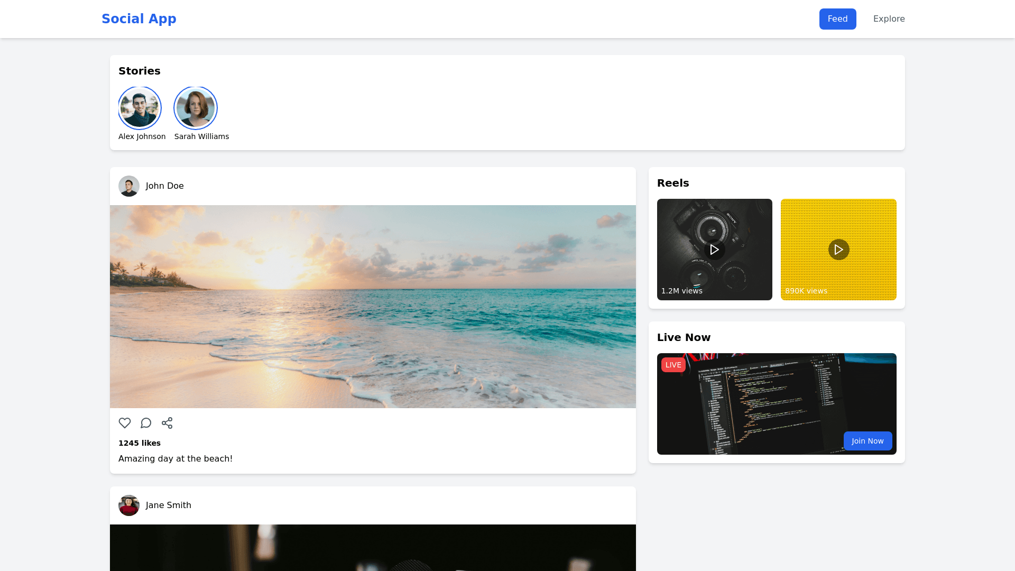View Sarah Williams' story
The width and height of the screenshot is (1015, 571).
tap(196, 108)
